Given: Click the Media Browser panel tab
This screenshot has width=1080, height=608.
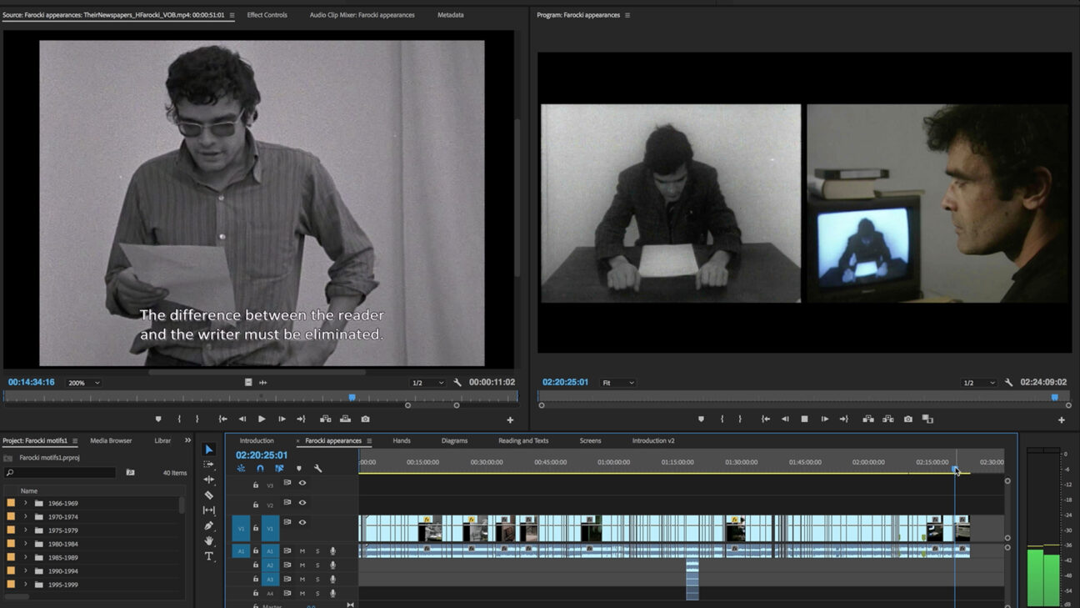Looking at the screenshot, I should [x=111, y=440].
